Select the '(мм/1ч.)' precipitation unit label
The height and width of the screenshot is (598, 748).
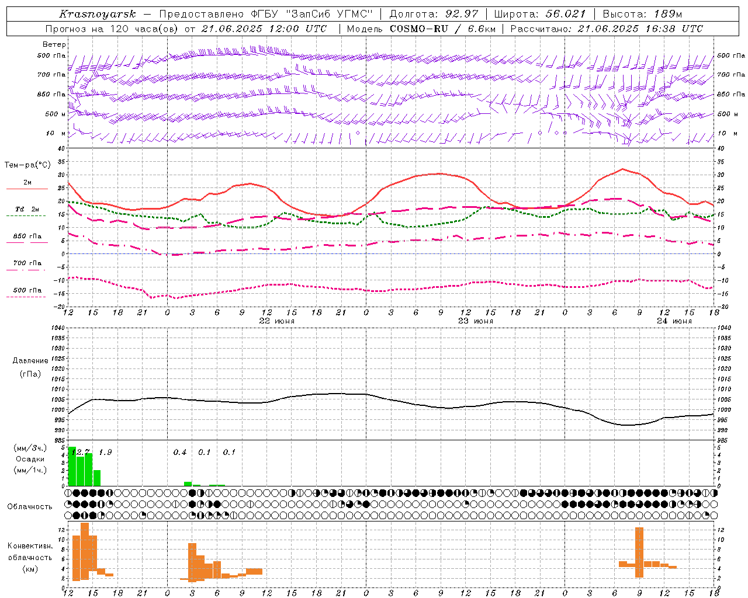[30, 470]
